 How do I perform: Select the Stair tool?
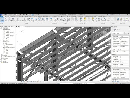[x=58, y=20]
